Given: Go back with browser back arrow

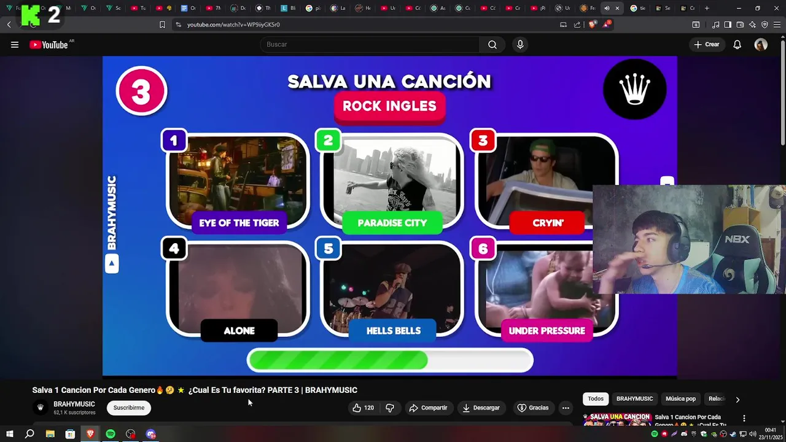Looking at the screenshot, I should [9, 25].
